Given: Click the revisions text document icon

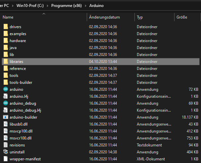Looking at the screenshot, I should click(5, 145).
